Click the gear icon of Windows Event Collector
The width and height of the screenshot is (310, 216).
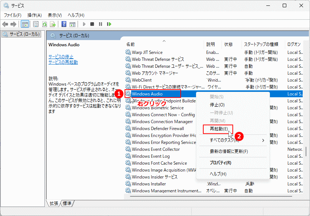128,149
